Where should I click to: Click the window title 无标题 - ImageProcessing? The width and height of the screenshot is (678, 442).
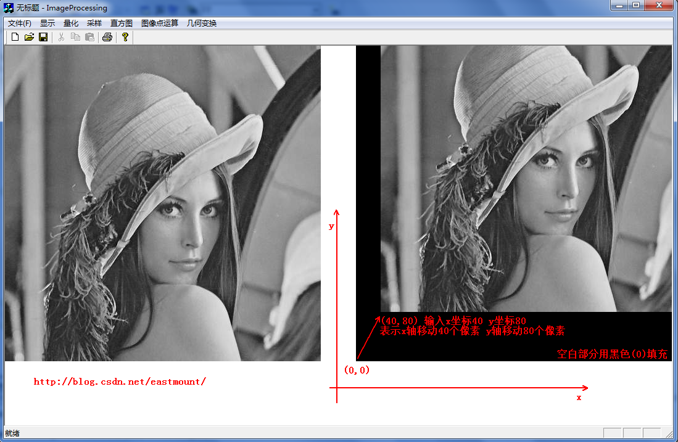coord(62,8)
